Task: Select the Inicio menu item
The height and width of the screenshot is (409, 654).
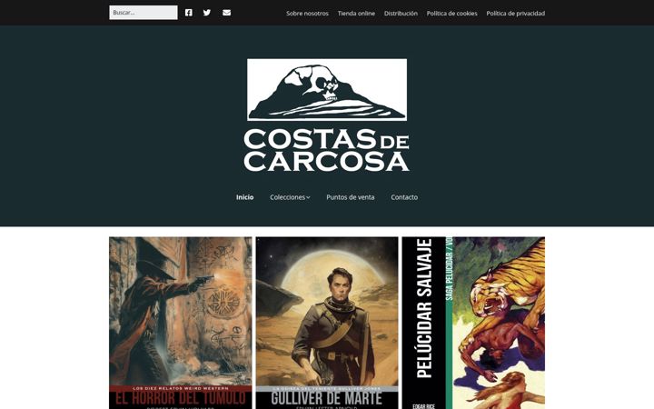Action: (x=245, y=197)
